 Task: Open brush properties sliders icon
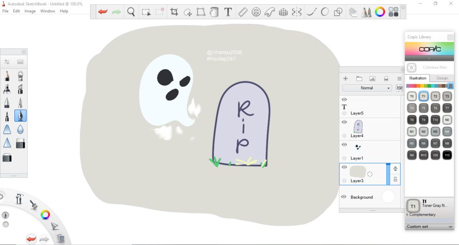(x=7, y=62)
